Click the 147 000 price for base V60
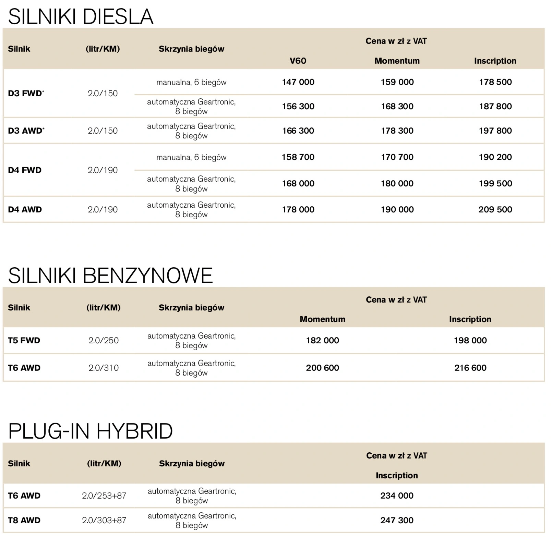The height and width of the screenshot is (538, 552). pyautogui.click(x=298, y=82)
